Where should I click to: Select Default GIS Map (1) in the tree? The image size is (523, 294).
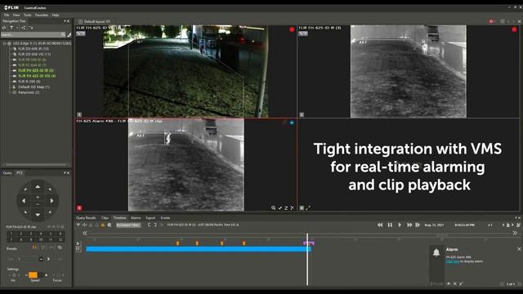point(34,87)
